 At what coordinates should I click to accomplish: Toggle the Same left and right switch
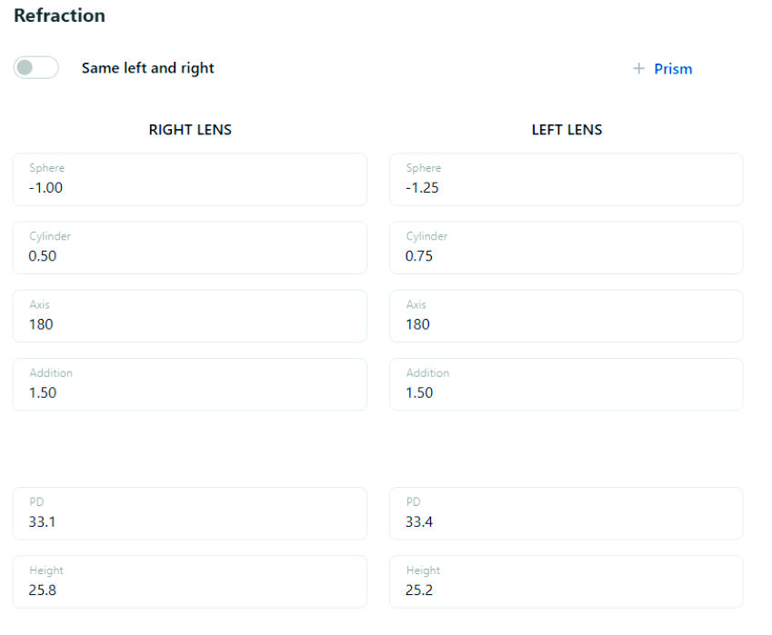36,68
